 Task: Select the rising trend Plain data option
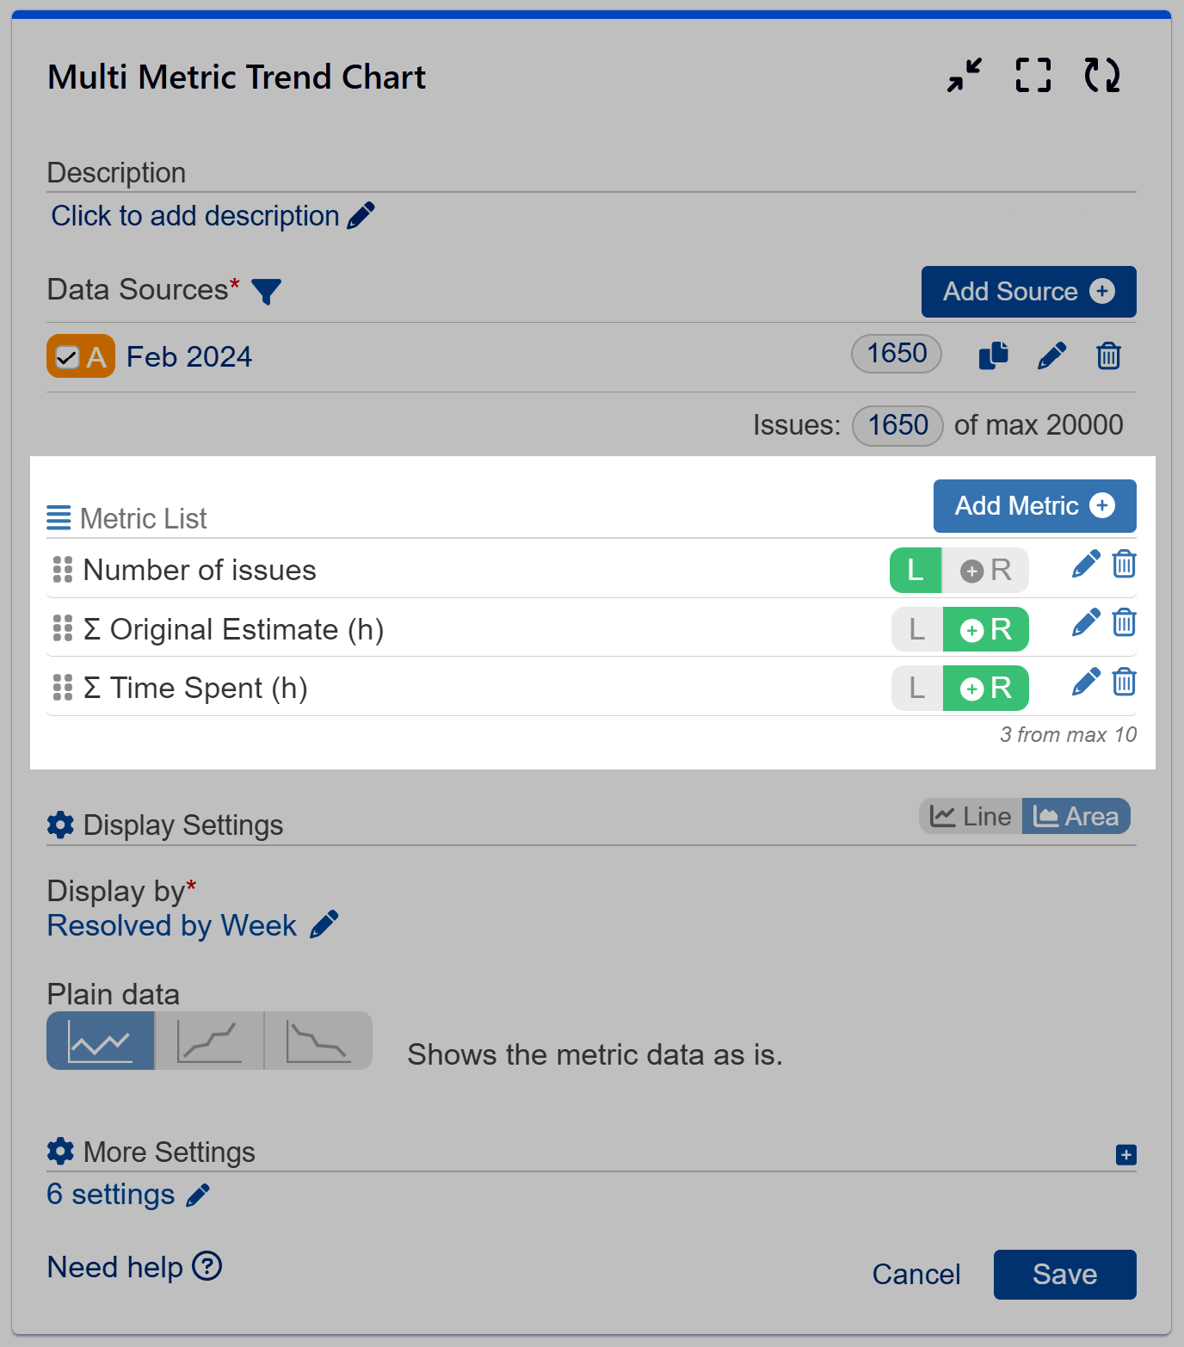click(x=208, y=1041)
